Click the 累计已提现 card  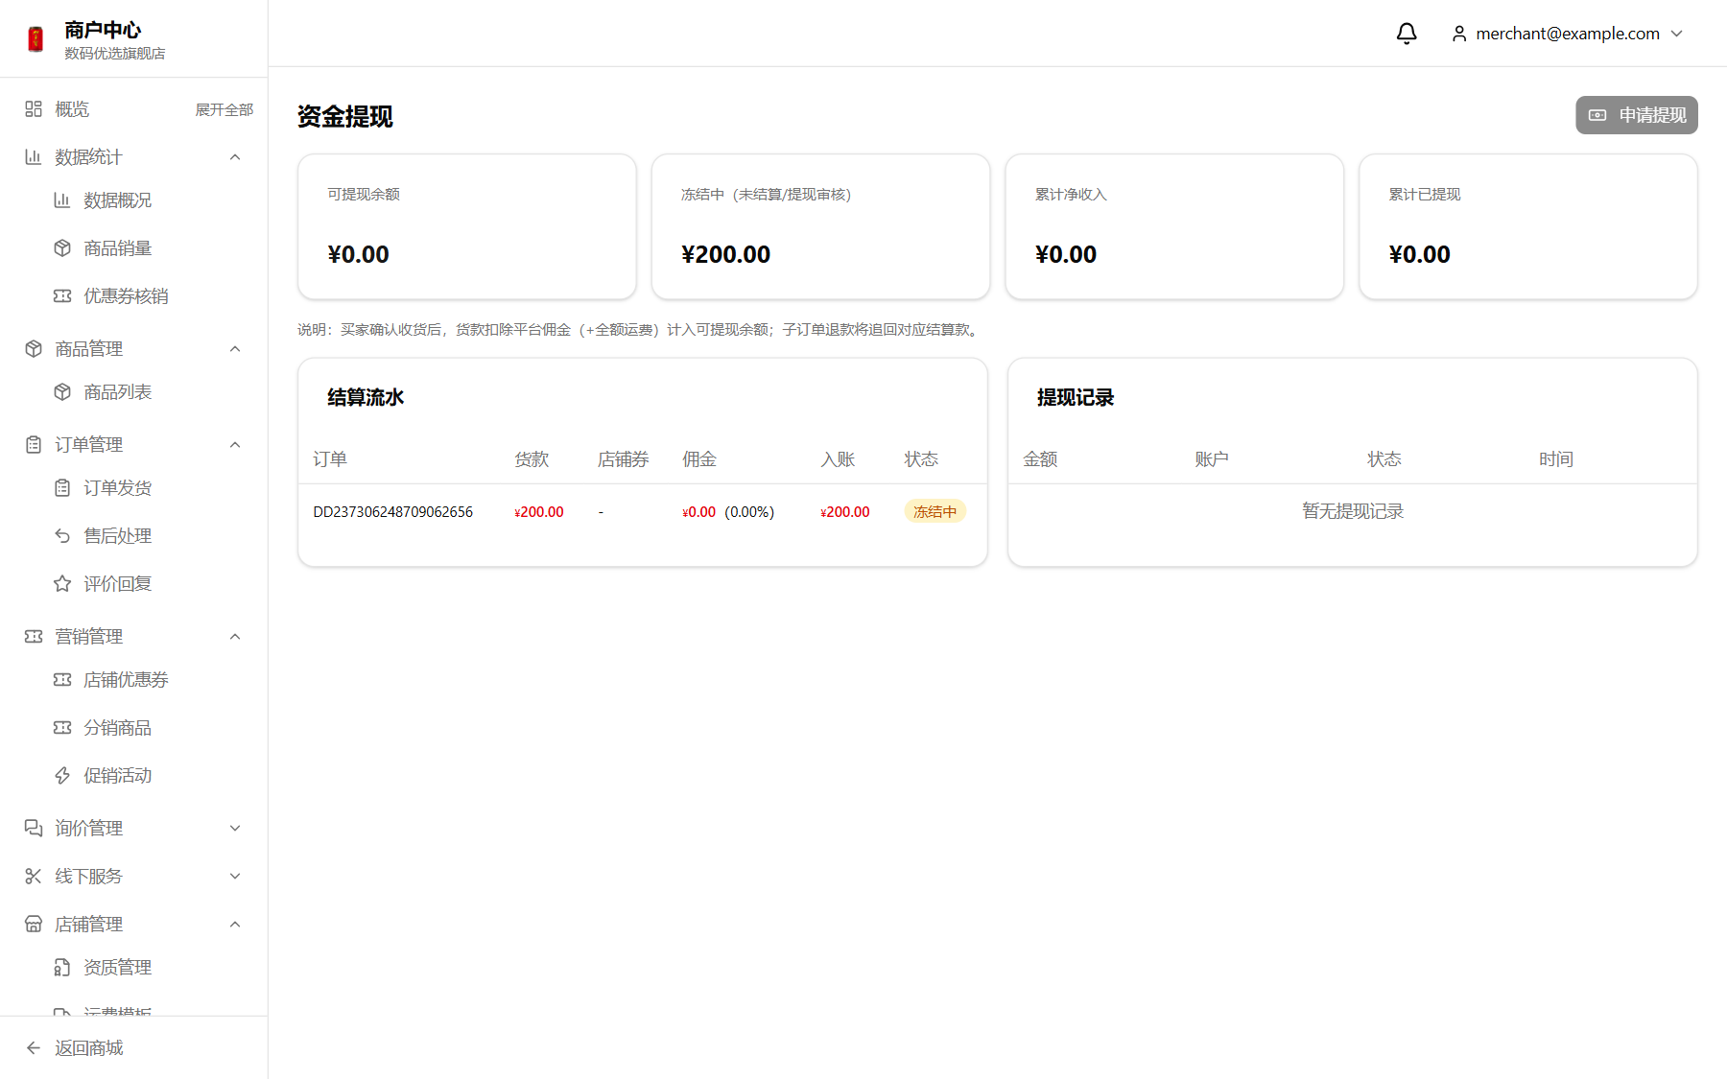pos(1528,226)
